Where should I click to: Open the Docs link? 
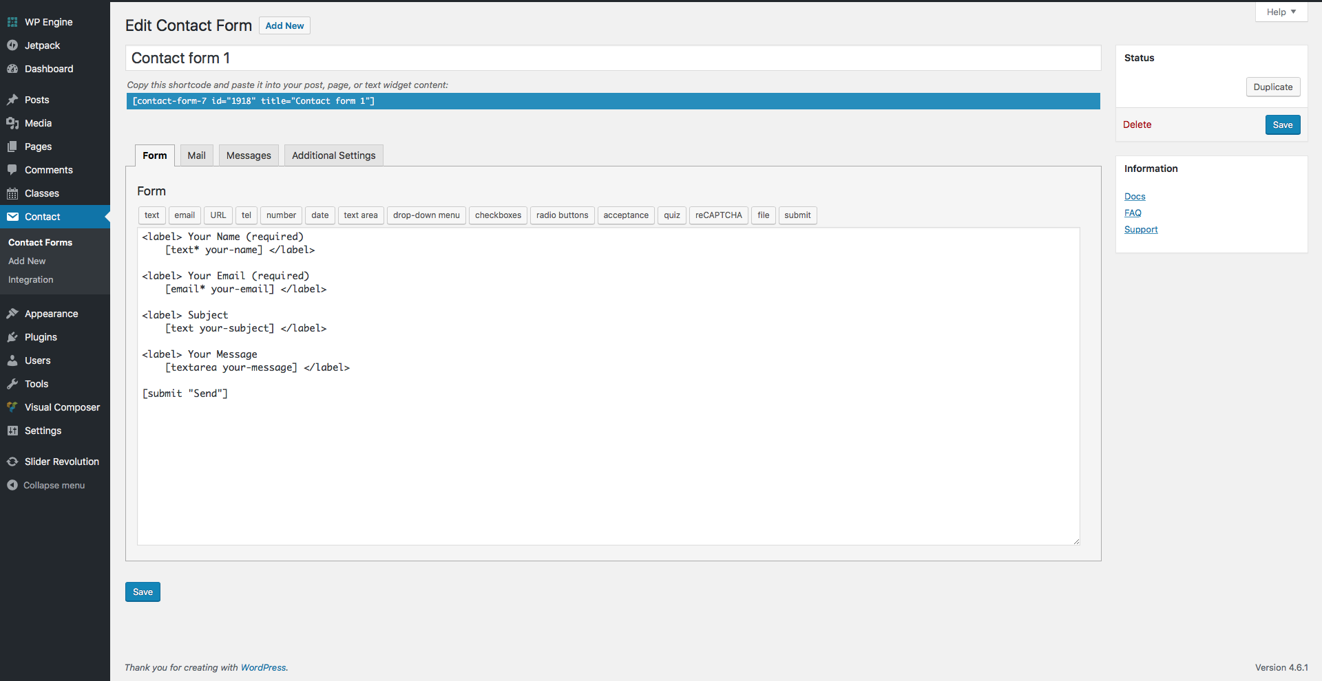pyautogui.click(x=1135, y=196)
